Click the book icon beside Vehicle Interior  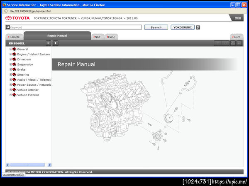(x=14, y=90)
